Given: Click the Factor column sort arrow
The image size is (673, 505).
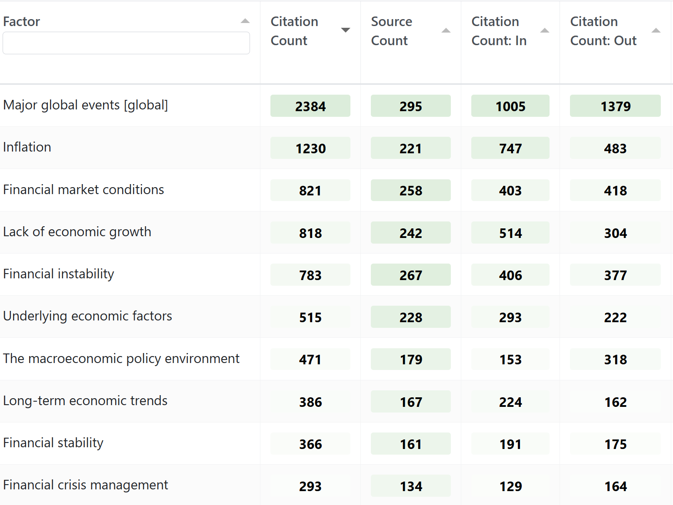Looking at the screenshot, I should point(245,21).
